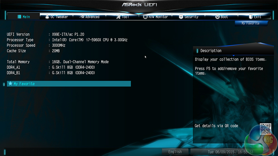Screen dimensions: 278x156
Task: Click the Processor Speed label
Action: [x=21, y=45]
